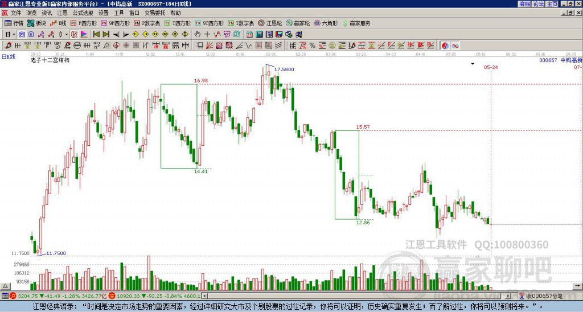Open the 公式选股 menu
Screen dimensions: 583x312
[x=83, y=13]
